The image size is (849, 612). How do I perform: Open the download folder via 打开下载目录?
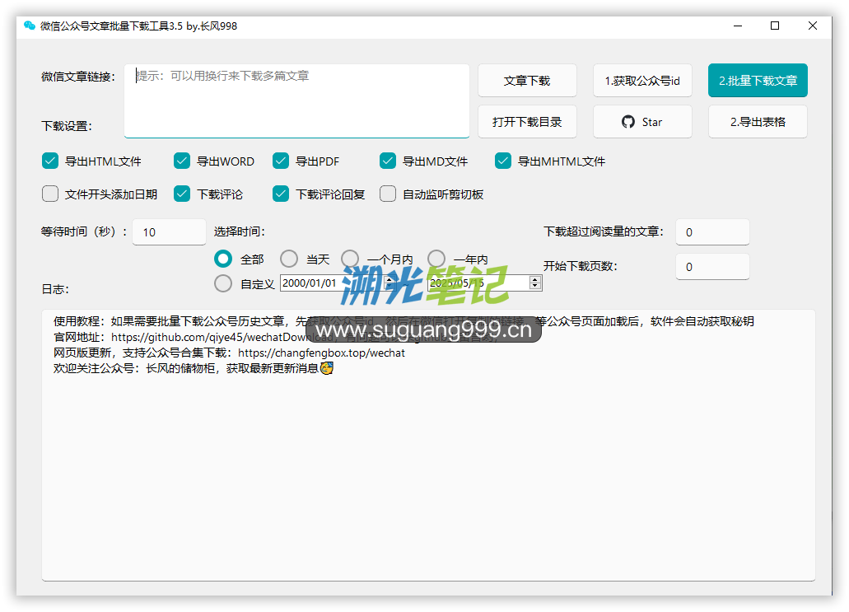[527, 122]
